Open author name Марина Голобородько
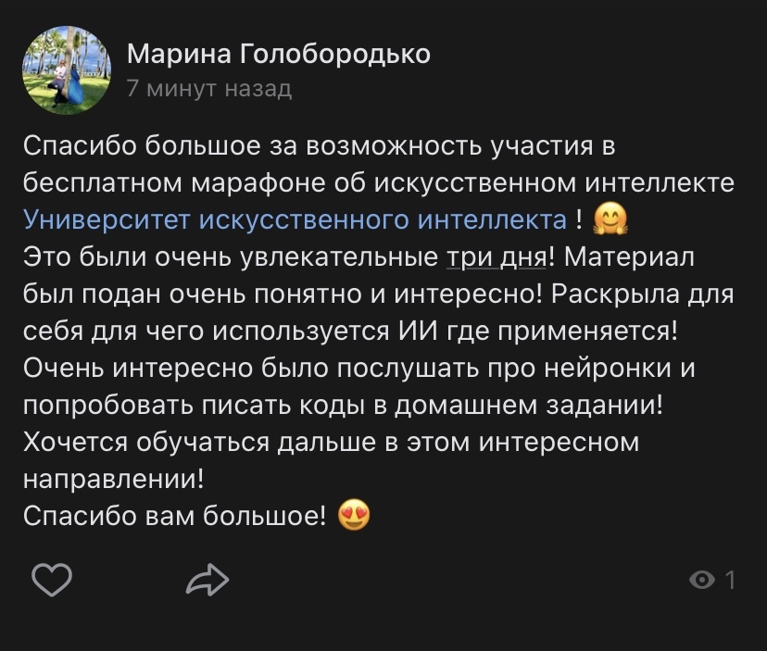Screen dimensions: 767x651 [278, 55]
